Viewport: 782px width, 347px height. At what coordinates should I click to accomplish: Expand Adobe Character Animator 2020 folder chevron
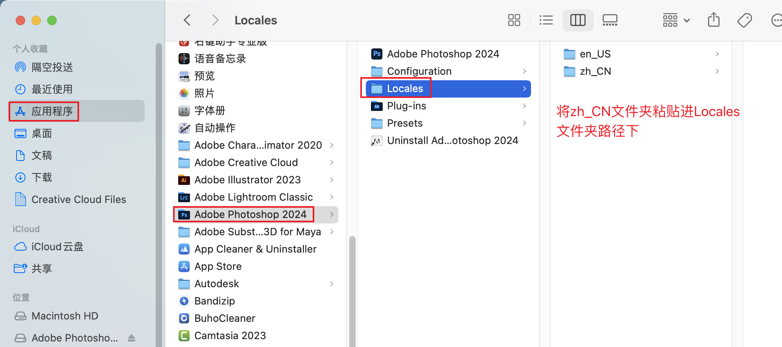pos(332,145)
